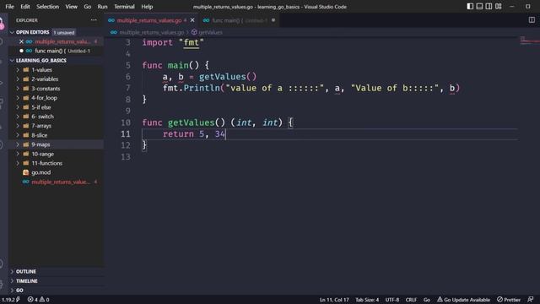Toggle primary side bar layout icon
This screenshot has width=540, height=304.
[x=470, y=6]
